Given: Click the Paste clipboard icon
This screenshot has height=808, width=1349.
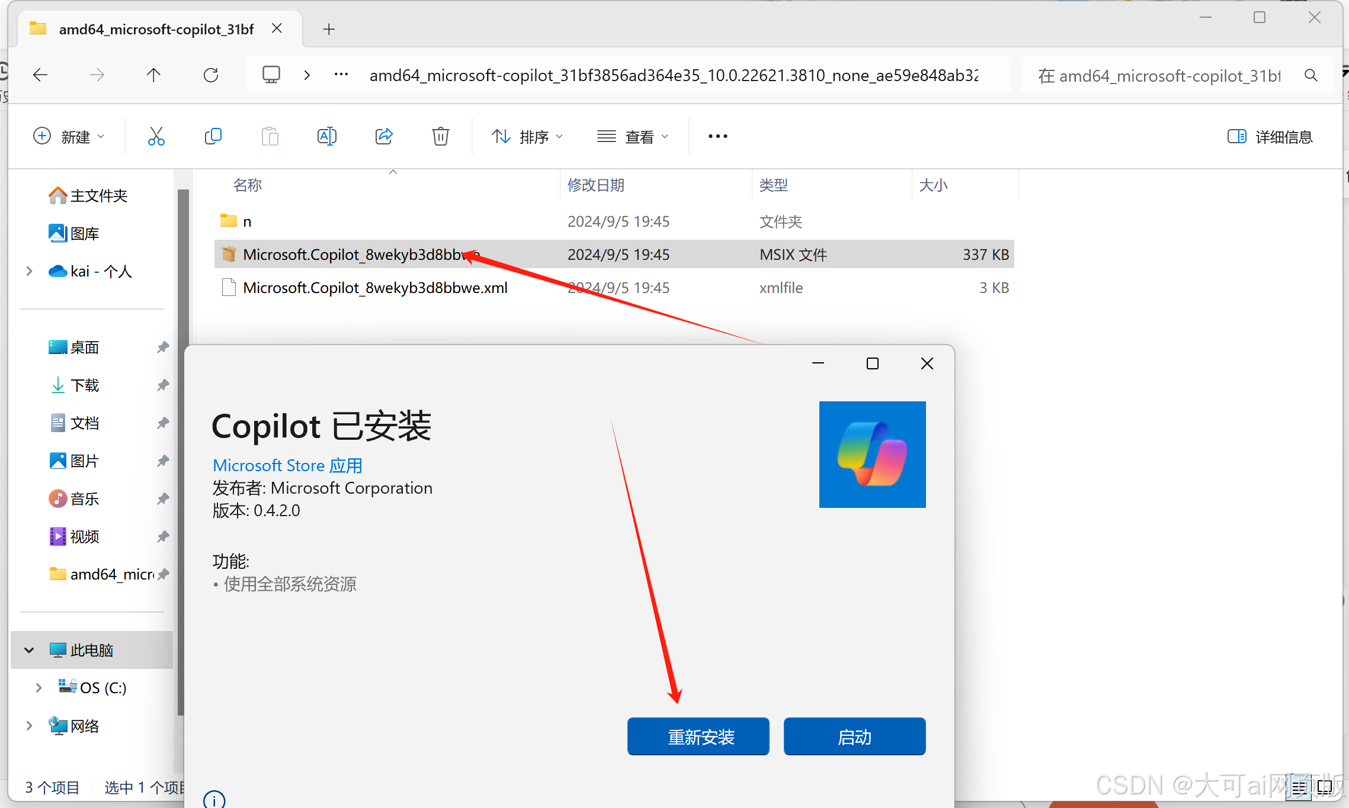Looking at the screenshot, I should [x=270, y=137].
